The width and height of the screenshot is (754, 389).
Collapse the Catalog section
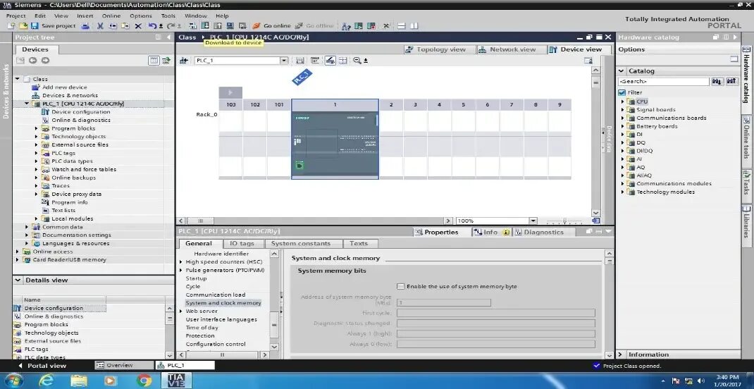pyautogui.click(x=622, y=70)
